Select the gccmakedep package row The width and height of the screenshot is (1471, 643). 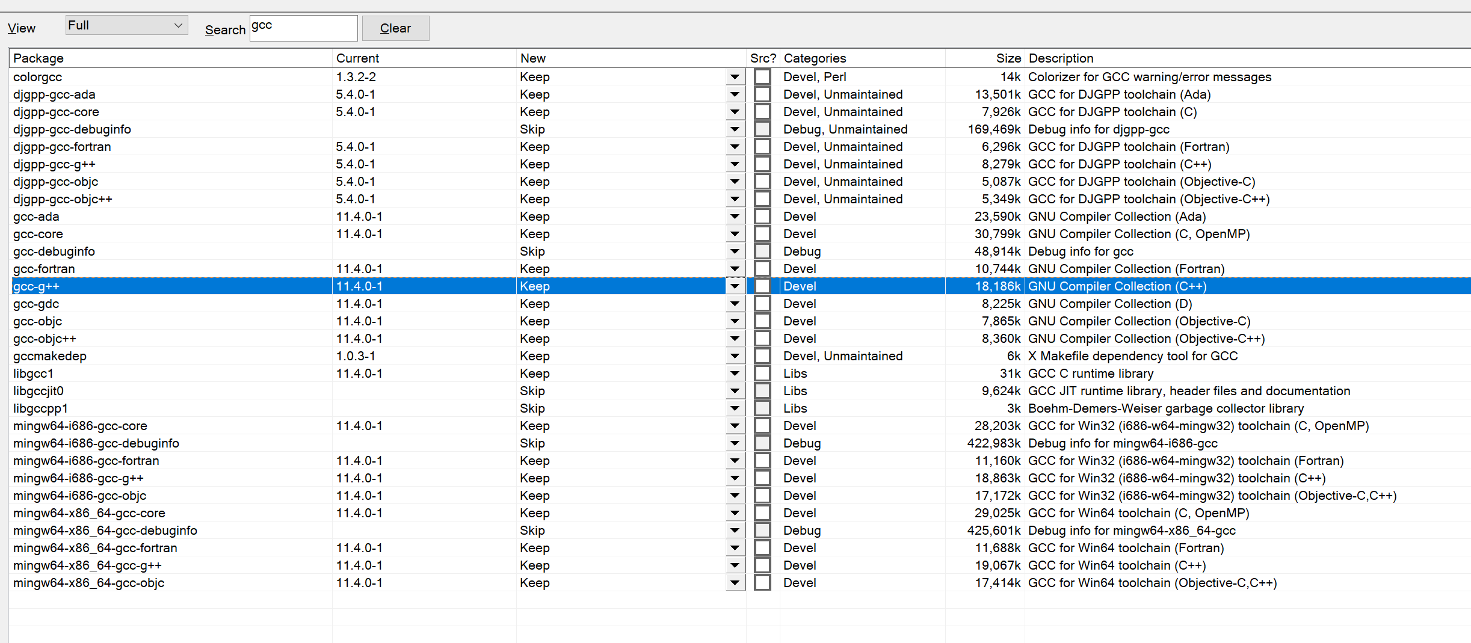pyautogui.click(x=50, y=356)
